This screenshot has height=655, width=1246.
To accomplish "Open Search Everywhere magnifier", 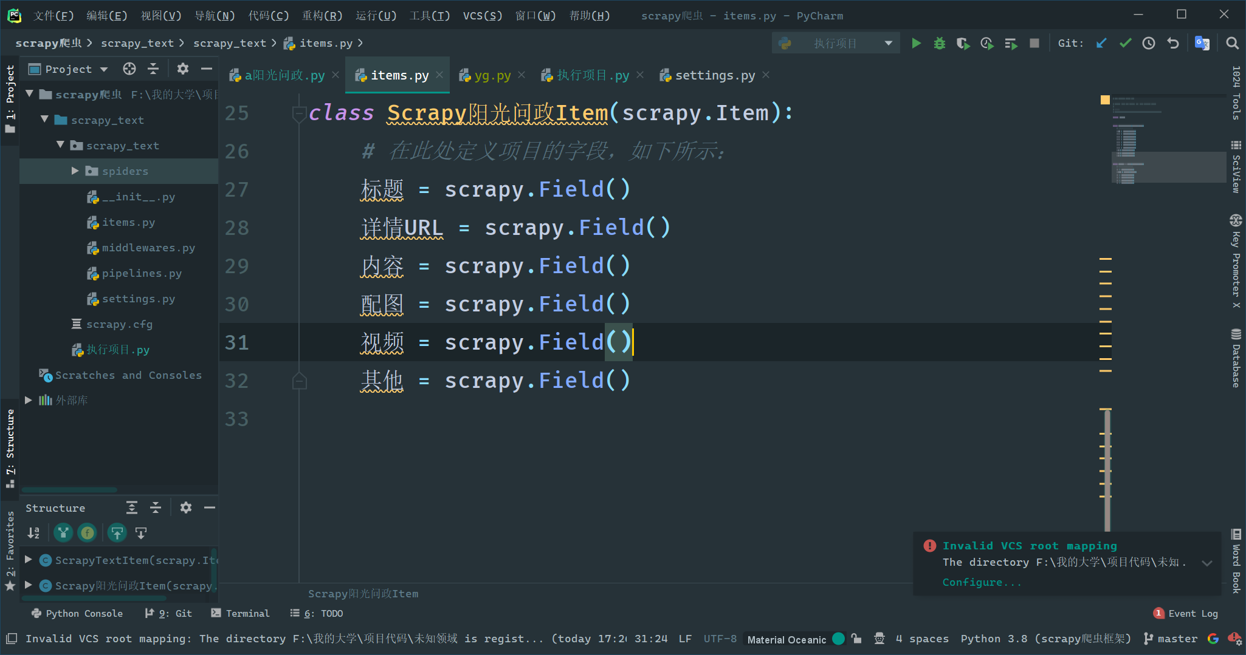I will tap(1232, 43).
